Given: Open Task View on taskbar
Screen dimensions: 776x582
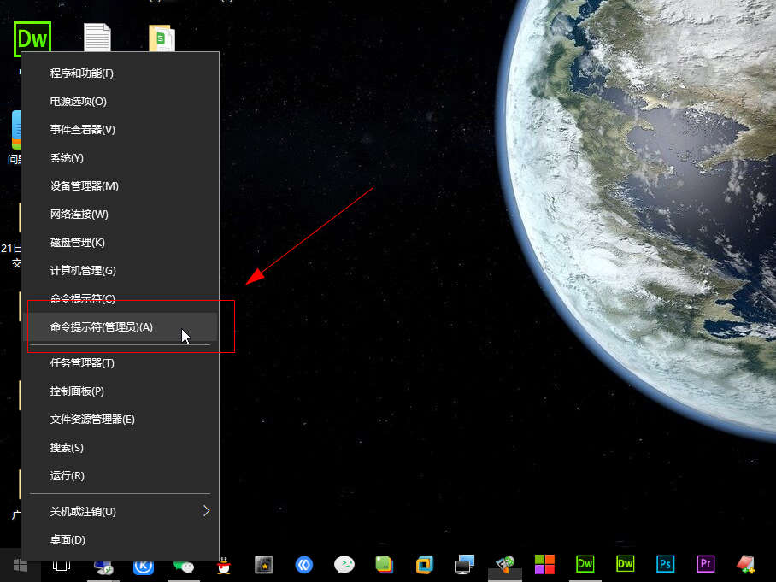Looking at the screenshot, I should (62, 565).
